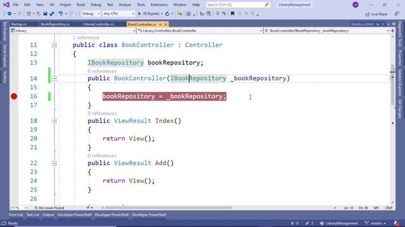Toggle the bookmark icon in the toolbar
405x227 pixels.
(x=232, y=14)
